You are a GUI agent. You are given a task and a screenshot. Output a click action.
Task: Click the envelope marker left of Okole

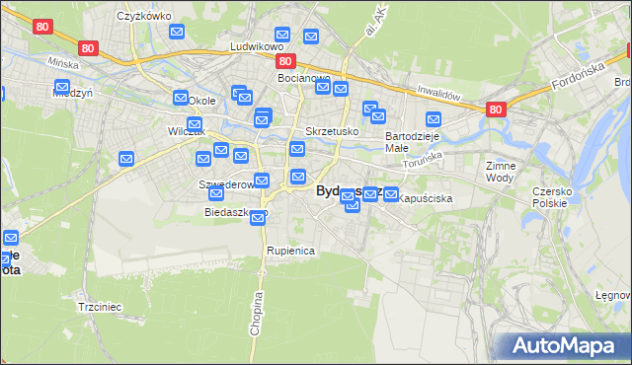[x=181, y=98]
